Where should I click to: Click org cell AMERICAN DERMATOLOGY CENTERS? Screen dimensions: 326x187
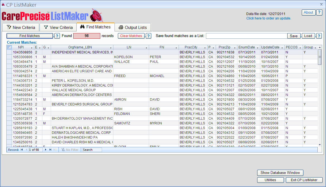(82, 95)
